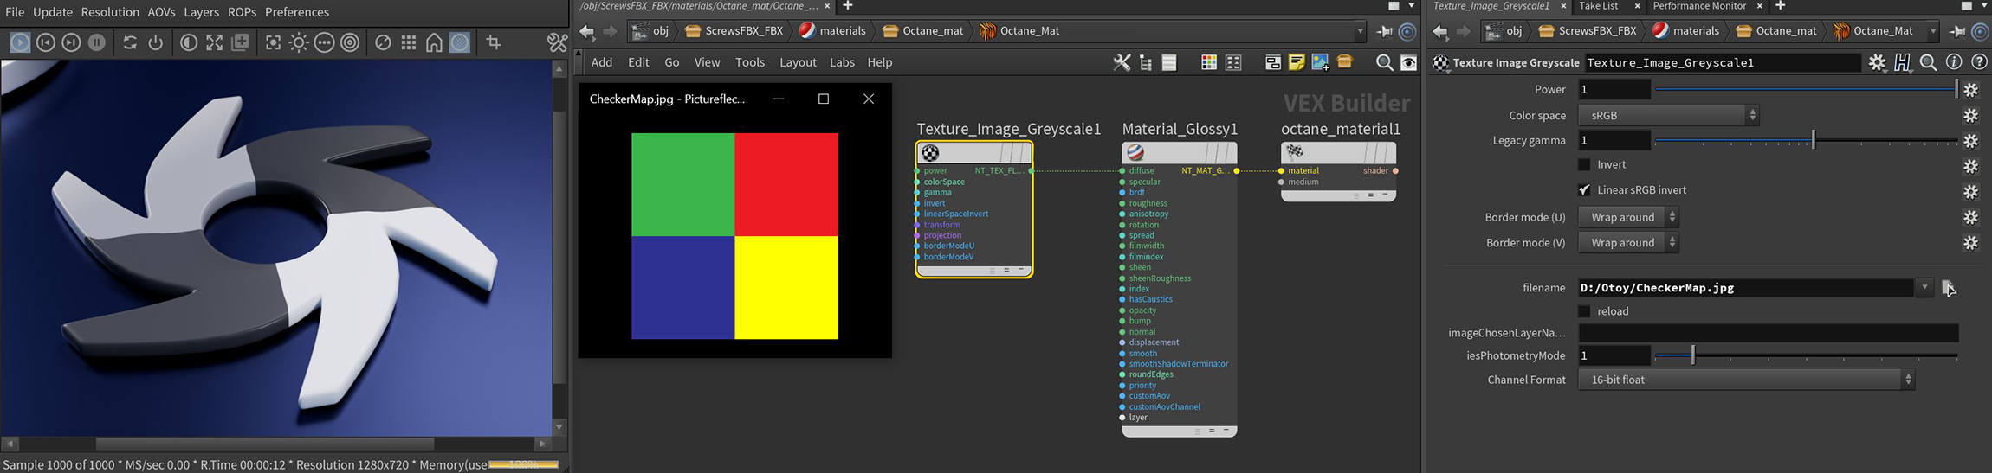Adjust the Legacy gamma slider
This screenshot has height=473, width=1992.
tap(1813, 140)
